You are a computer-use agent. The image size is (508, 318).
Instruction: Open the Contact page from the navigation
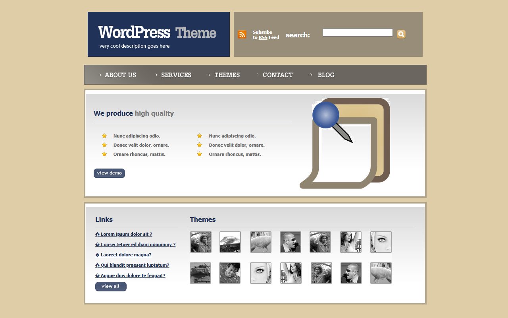coord(278,75)
